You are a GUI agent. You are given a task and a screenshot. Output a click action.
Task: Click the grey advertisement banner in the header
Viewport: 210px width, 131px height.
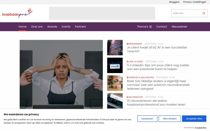(x=102, y=13)
